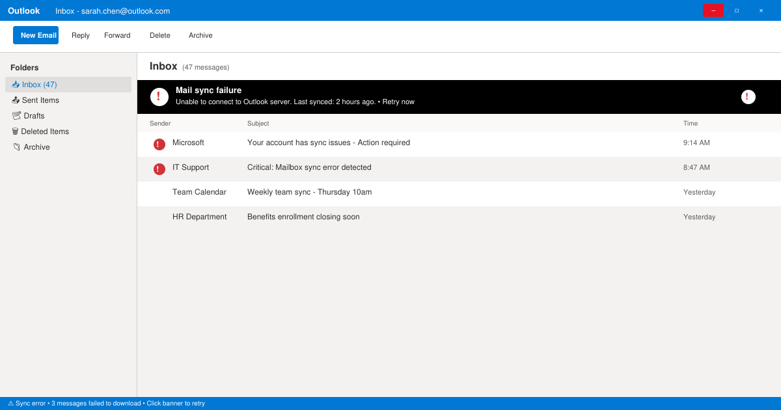This screenshot has width=781, height=410.
Task: Open email 'Benefits enrollment closing soon'
Action: coord(303,217)
